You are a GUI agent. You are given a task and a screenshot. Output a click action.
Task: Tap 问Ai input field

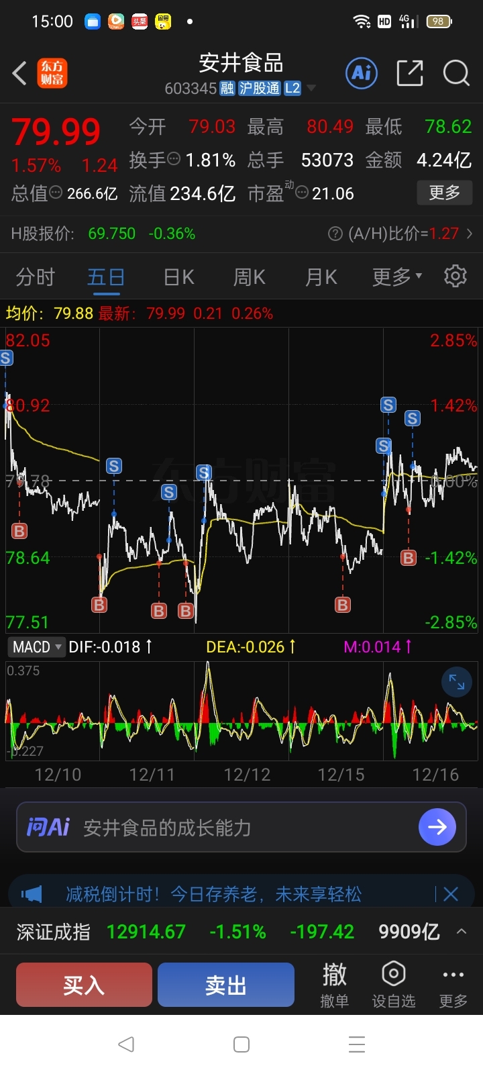(x=241, y=827)
